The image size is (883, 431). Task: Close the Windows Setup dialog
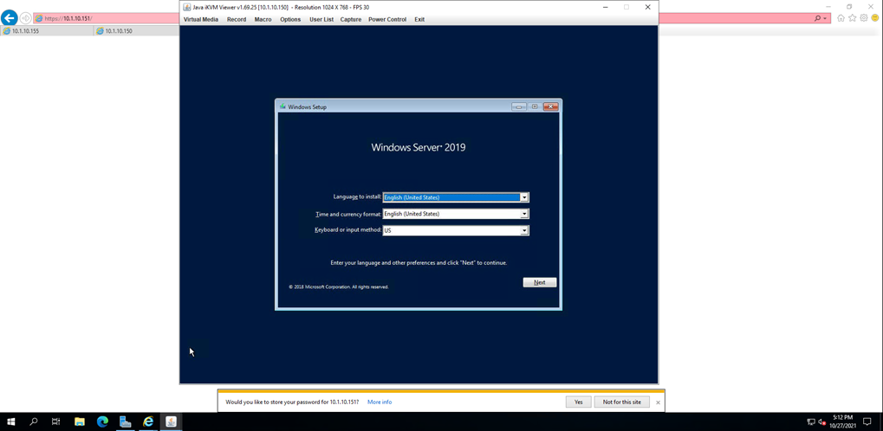tap(551, 106)
